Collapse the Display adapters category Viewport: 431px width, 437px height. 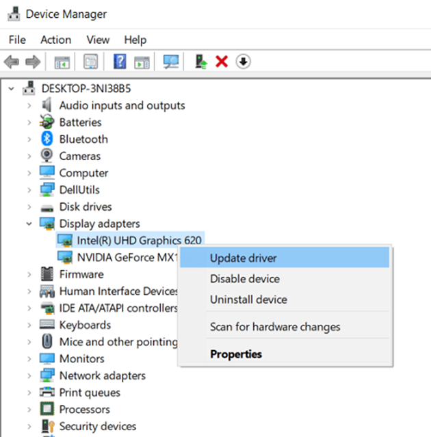(x=29, y=224)
